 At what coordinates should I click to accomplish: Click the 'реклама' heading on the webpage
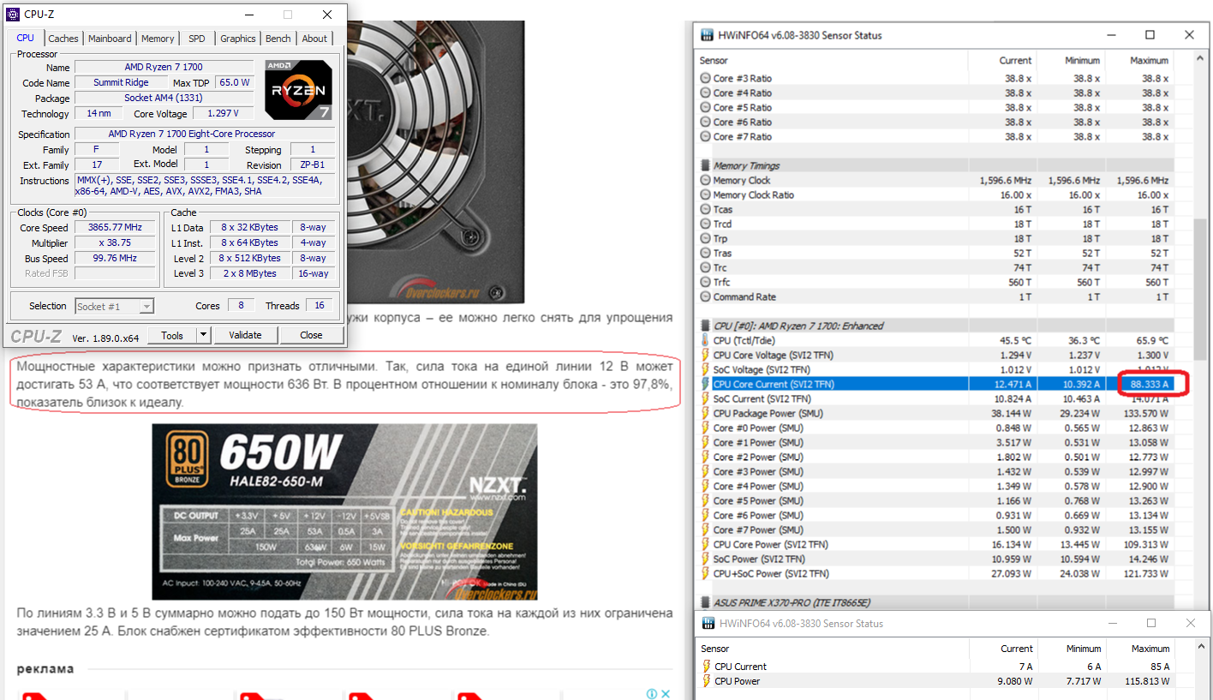tap(45, 669)
